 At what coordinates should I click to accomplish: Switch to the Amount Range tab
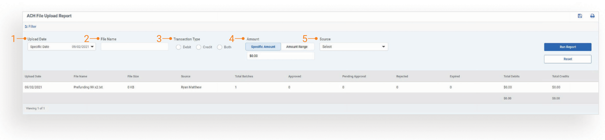297,47
